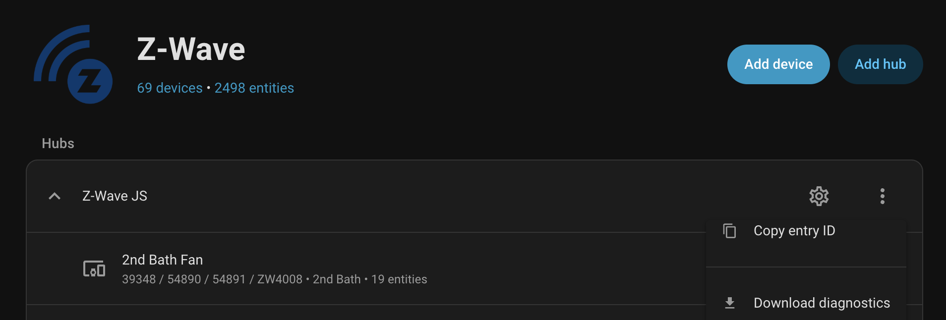
Task: Click the copy icon beside Copy entry ID
Action: 729,231
